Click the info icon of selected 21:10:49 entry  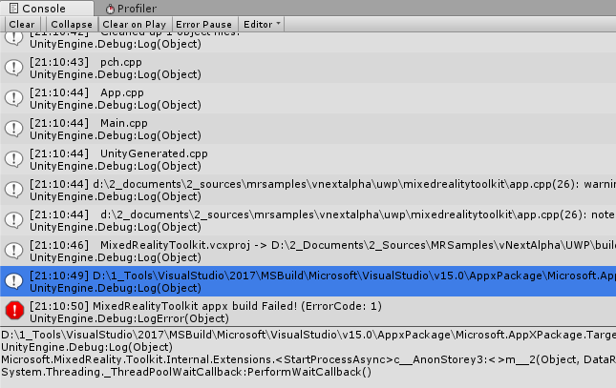click(x=14, y=281)
